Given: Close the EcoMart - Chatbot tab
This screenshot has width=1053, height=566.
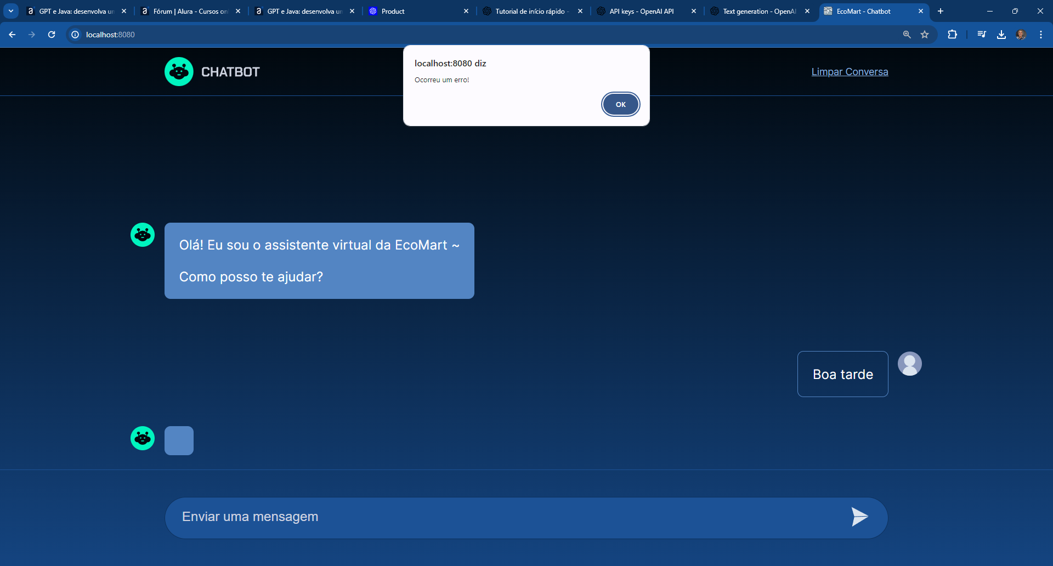Looking at the screenshot, I should 921,11.
